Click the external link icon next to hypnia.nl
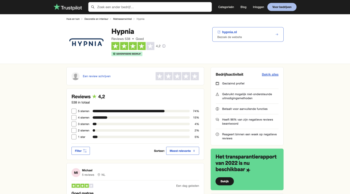Viewport: 350px width, 194px height. pos(219,32)
